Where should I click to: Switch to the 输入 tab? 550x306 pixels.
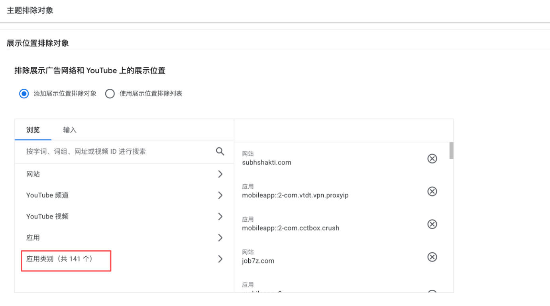coord(70,130)
